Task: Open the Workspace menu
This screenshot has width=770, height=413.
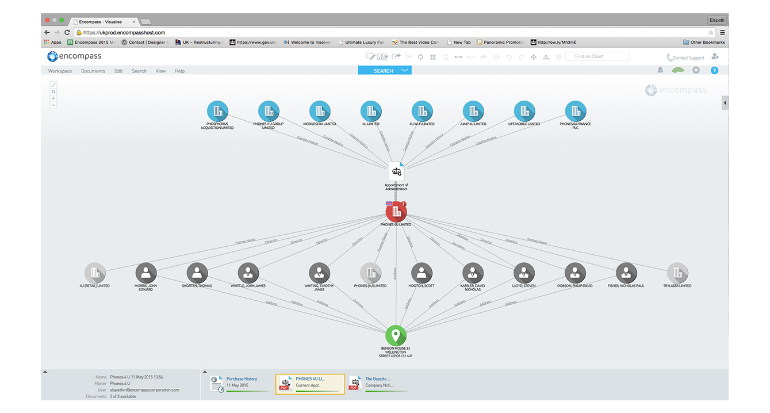Action: (x=60, y=71)
